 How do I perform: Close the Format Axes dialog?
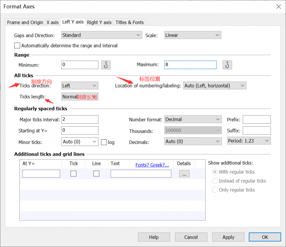(278, 6)
